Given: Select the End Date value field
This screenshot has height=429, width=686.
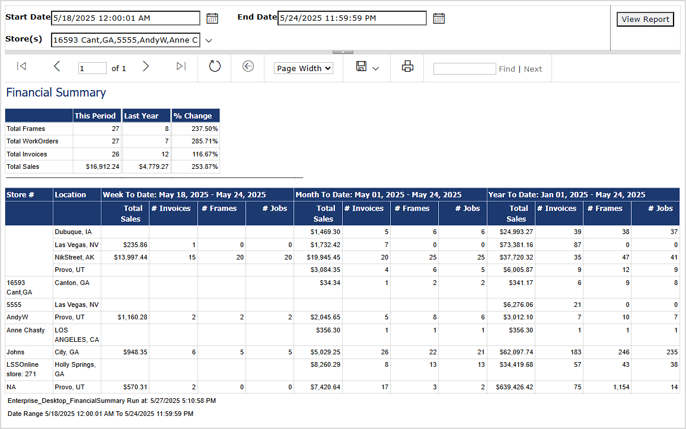Looking at the screenshot, I should [x=351, y=18].
